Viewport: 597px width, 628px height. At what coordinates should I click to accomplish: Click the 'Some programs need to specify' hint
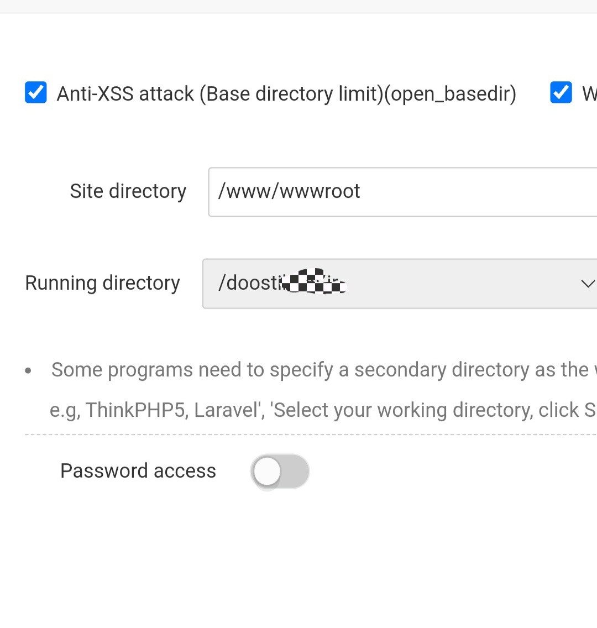320,370
